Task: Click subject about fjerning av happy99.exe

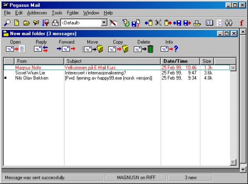Action: [x=109, y=78]
